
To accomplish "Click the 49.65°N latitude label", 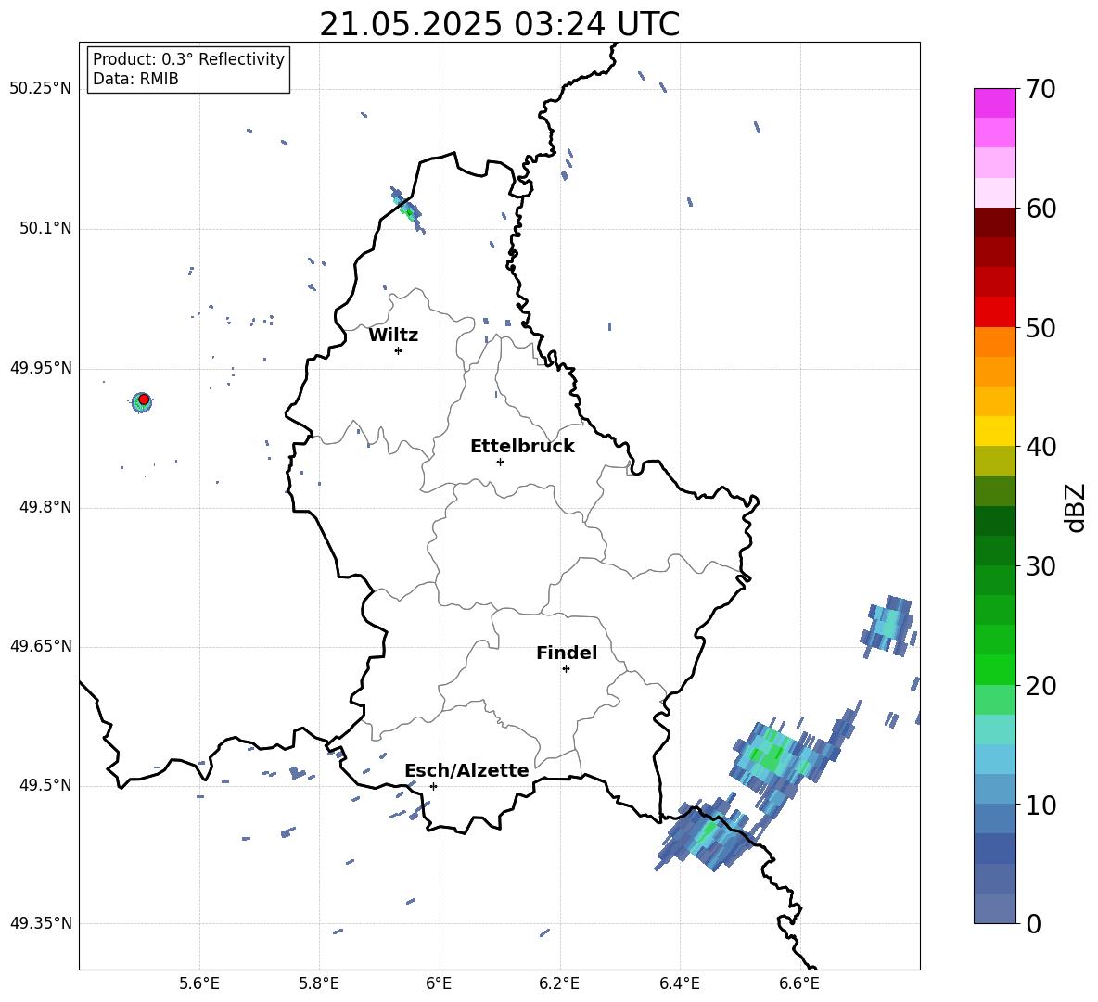I will (41, 645).
